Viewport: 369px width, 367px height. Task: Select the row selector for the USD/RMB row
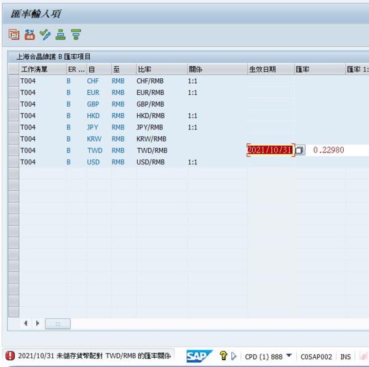pos(13,162)
